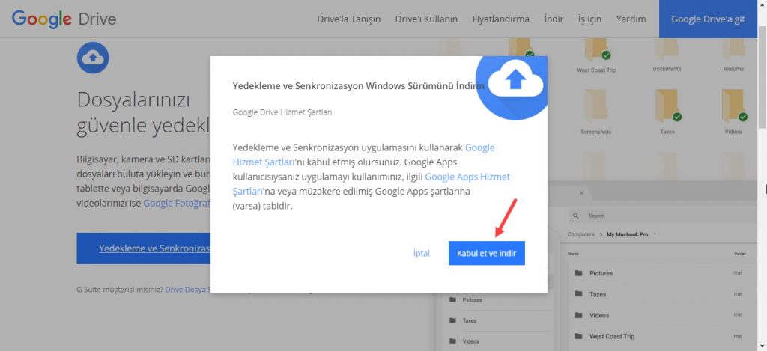Click Pictures folder icon in file list
The image size is (767, 351).
(579, 273)
